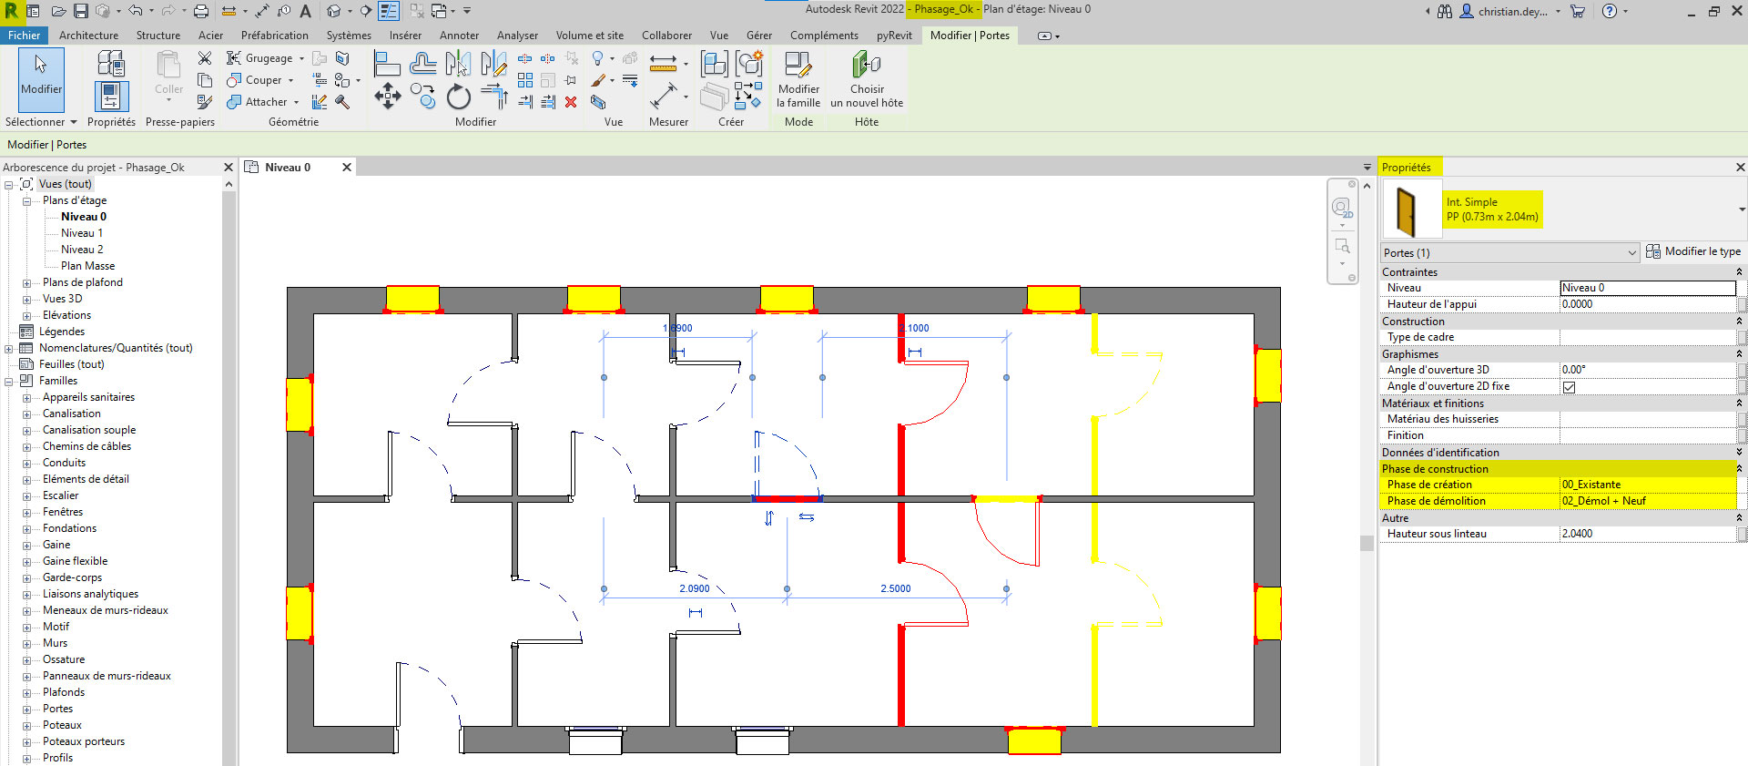Click the Copy tool icon
The width and height of the screenshot is (1748, 766).
(x=422, y=97)
